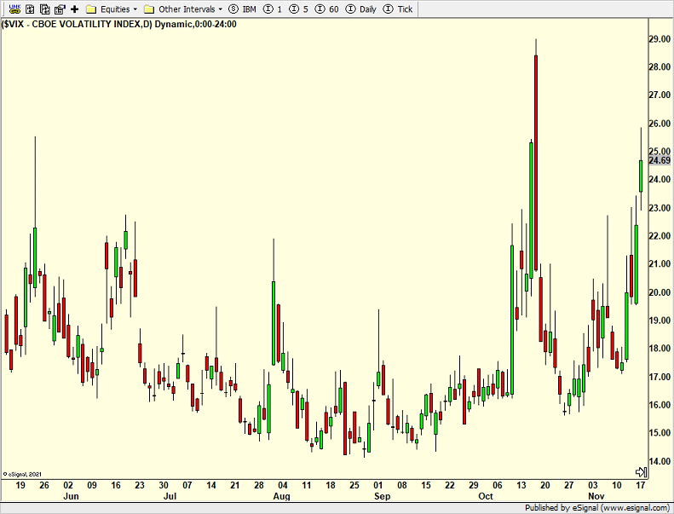
Task: Click the scroll-to-latest arrow icon at chart bottom right
Action: point(642,471)
